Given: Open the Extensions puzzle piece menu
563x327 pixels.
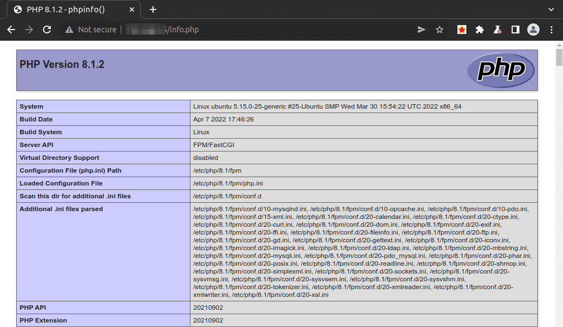Looking at the screenshot, I should (x=479, y=30).
